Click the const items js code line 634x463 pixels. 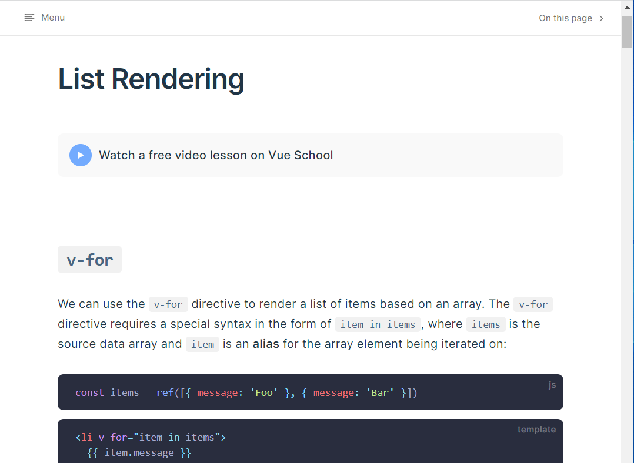[x=246, y=392]
